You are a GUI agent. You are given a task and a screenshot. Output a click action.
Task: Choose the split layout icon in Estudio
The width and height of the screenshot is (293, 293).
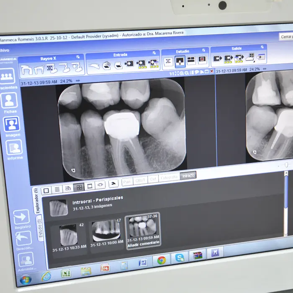point(191,60)
